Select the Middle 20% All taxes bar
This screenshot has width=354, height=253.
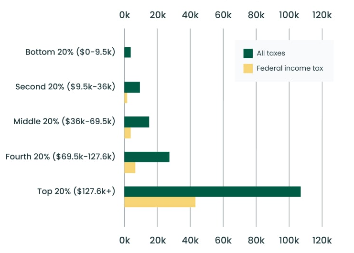coord(137,122)
